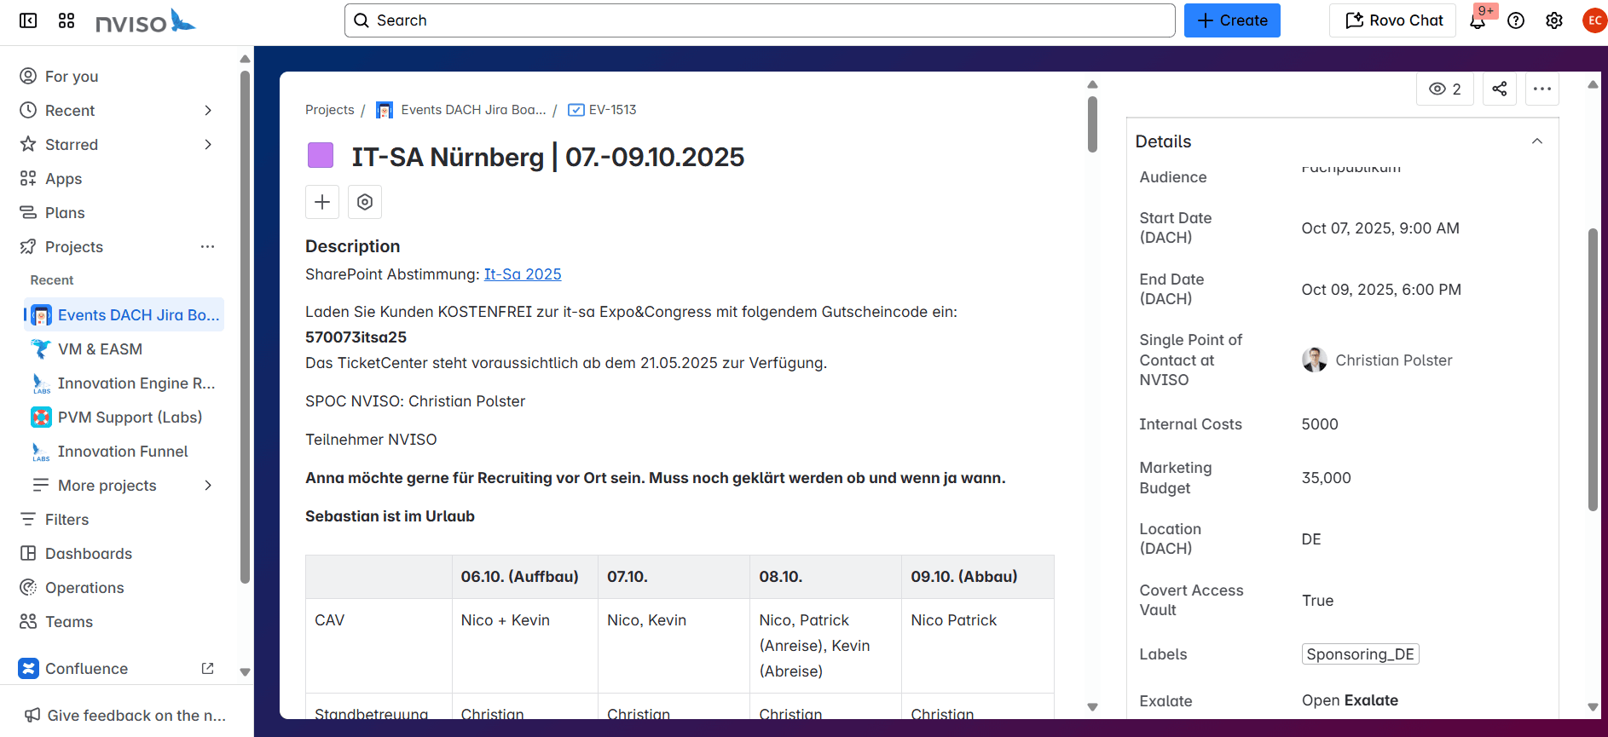Viewport: 1608px width, 737px height.
Task: Open notifications bell icon
Action: click(x=1478, y=20)
